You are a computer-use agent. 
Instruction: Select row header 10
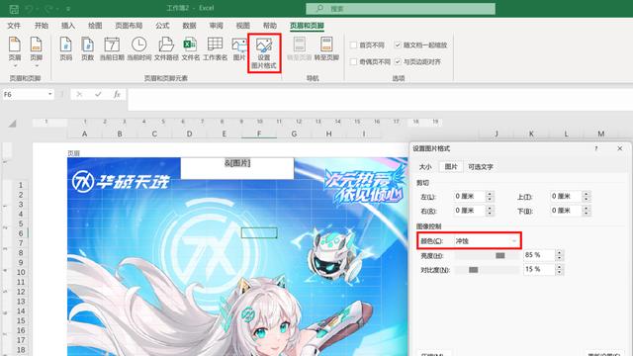(21, 272)
